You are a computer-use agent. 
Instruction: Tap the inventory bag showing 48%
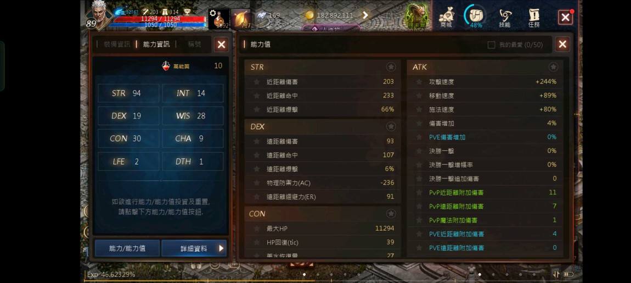(x=476, y=17)
